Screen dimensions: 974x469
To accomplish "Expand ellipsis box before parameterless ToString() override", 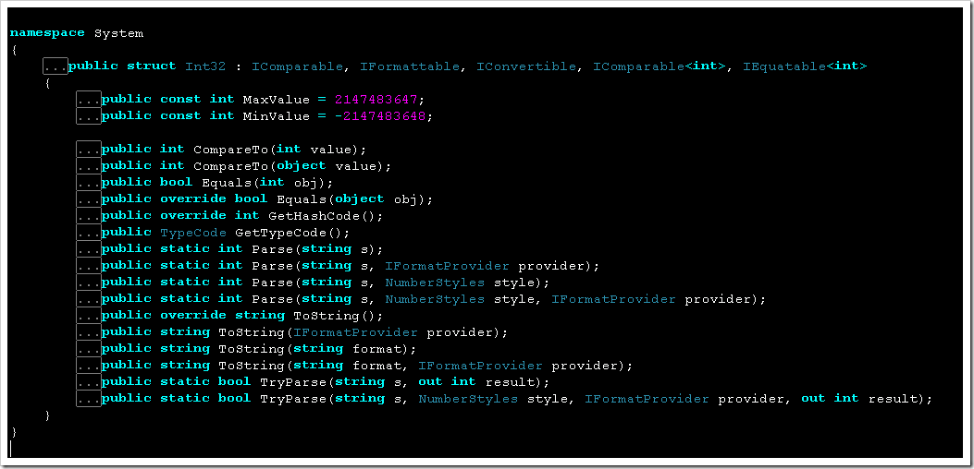I will point(89,316).
